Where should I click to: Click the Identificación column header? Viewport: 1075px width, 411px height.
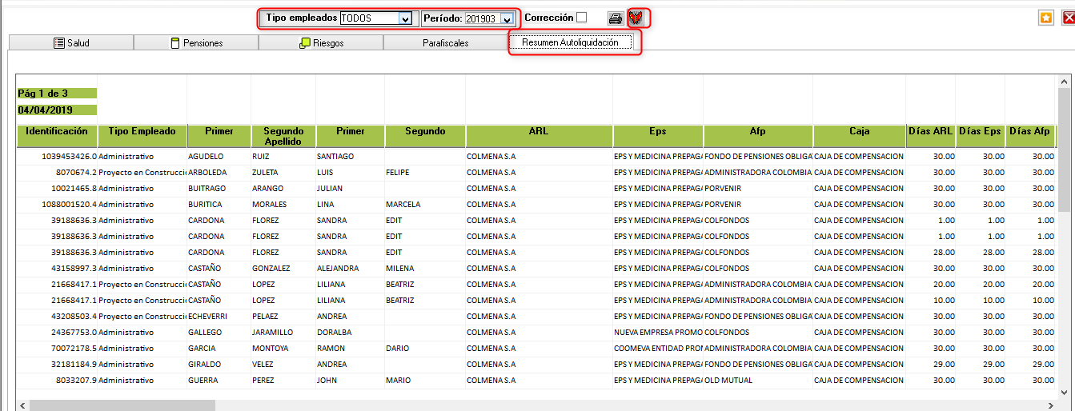[56, 131]
